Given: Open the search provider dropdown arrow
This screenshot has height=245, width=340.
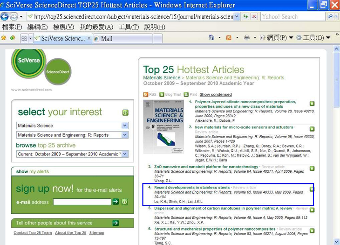Looking at the screenshot, I should pyautogui.click(x=336, y=16).
